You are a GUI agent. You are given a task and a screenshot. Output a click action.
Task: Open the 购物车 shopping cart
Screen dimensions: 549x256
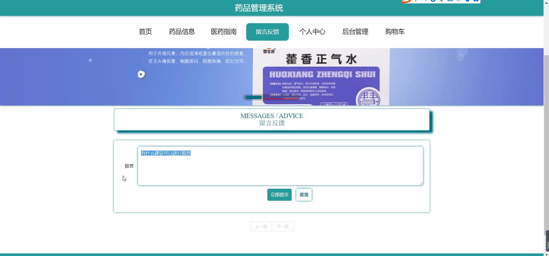click(x=395, y=32)
